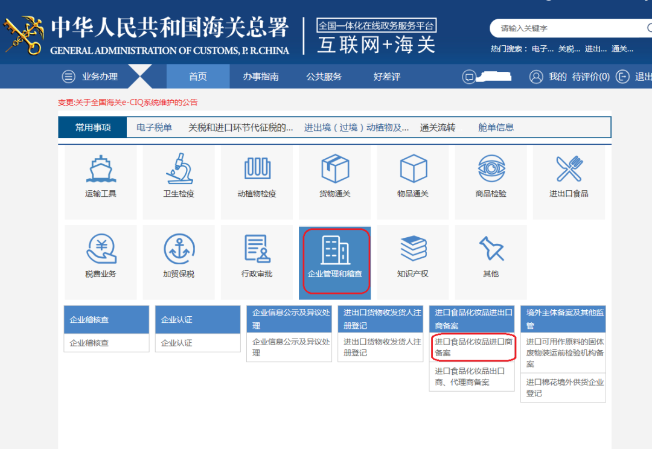The height and width of the screenshot is (449, 652).
Task: Click 进口食品化妆品进出口商备案 blue header
Action: [x=472, y=319]
